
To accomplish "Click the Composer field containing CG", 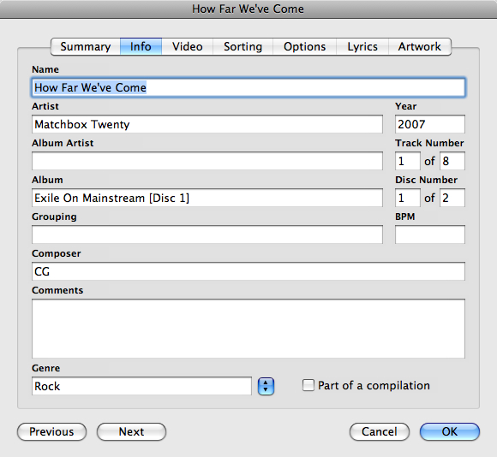I will click(248, 271).
